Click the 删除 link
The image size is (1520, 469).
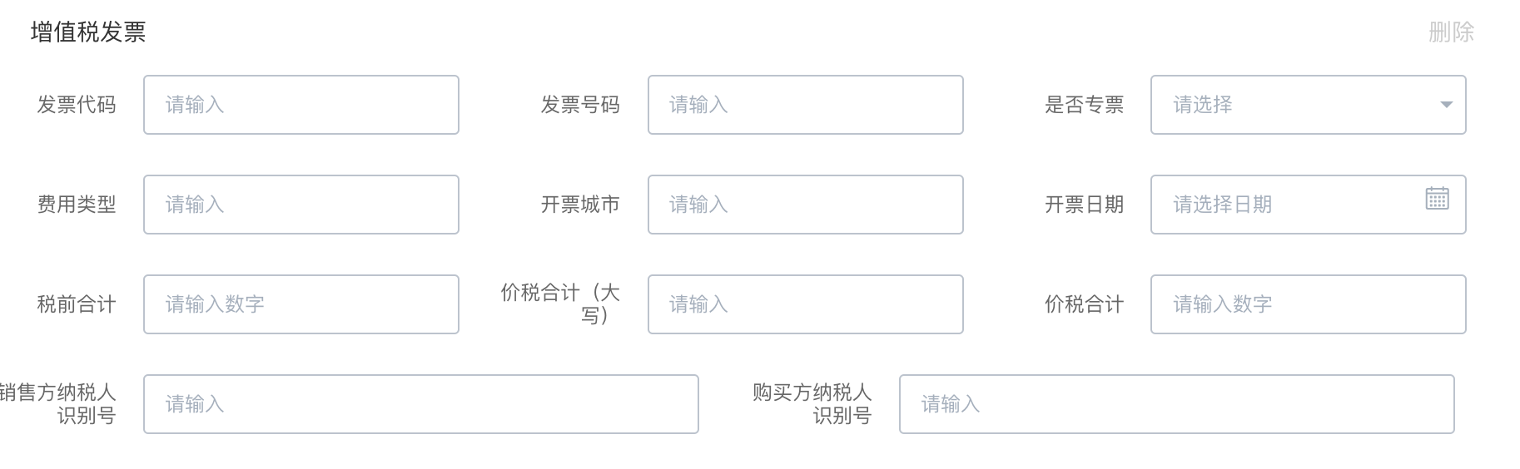tap(1451, 32)
